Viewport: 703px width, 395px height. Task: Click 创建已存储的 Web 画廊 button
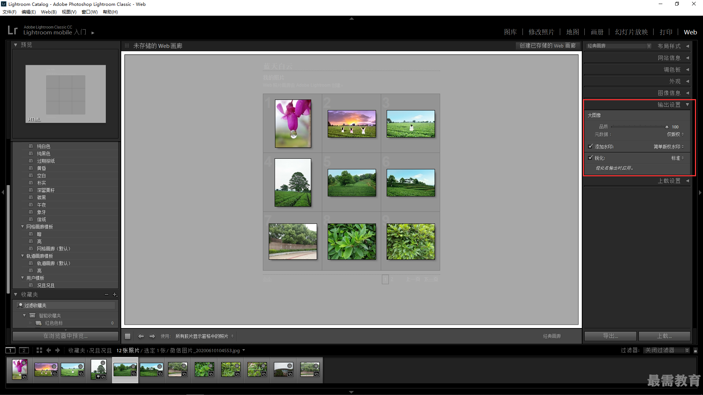tap(547, 46)
